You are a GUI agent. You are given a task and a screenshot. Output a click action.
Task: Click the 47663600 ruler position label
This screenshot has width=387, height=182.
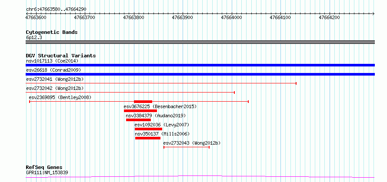click(x=36, y=17)
